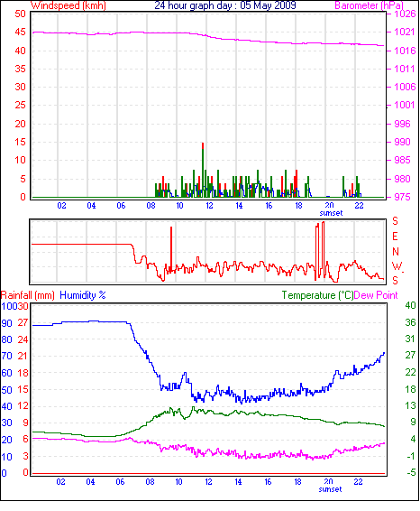Image resolution: width=420 pixels, height=511 pixels.
Task: Click the Barometer (hPa) axis title
Action: (369, 5)
